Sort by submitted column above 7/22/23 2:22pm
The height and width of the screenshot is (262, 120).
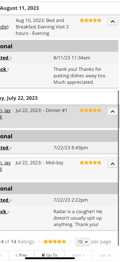click(6, 200)
